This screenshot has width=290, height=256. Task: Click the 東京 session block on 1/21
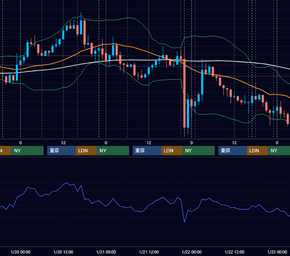coord(147,151)
